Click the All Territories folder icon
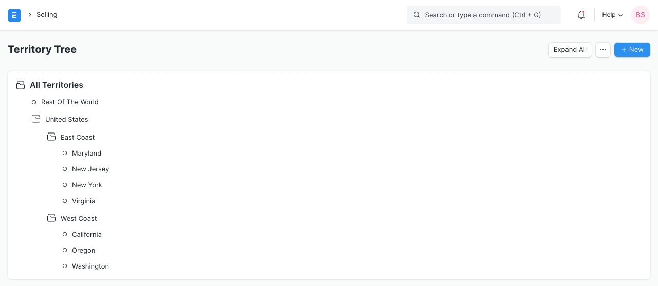This screenshot has height=286, width=658. point(21,85)
